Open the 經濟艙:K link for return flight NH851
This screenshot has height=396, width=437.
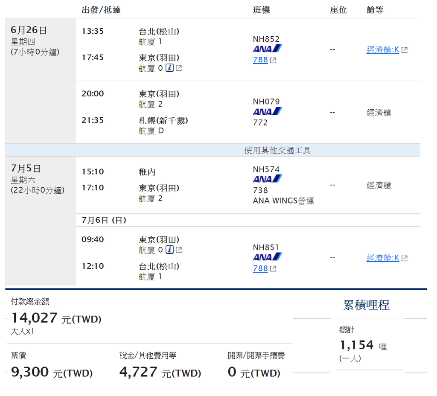(382, 258)
